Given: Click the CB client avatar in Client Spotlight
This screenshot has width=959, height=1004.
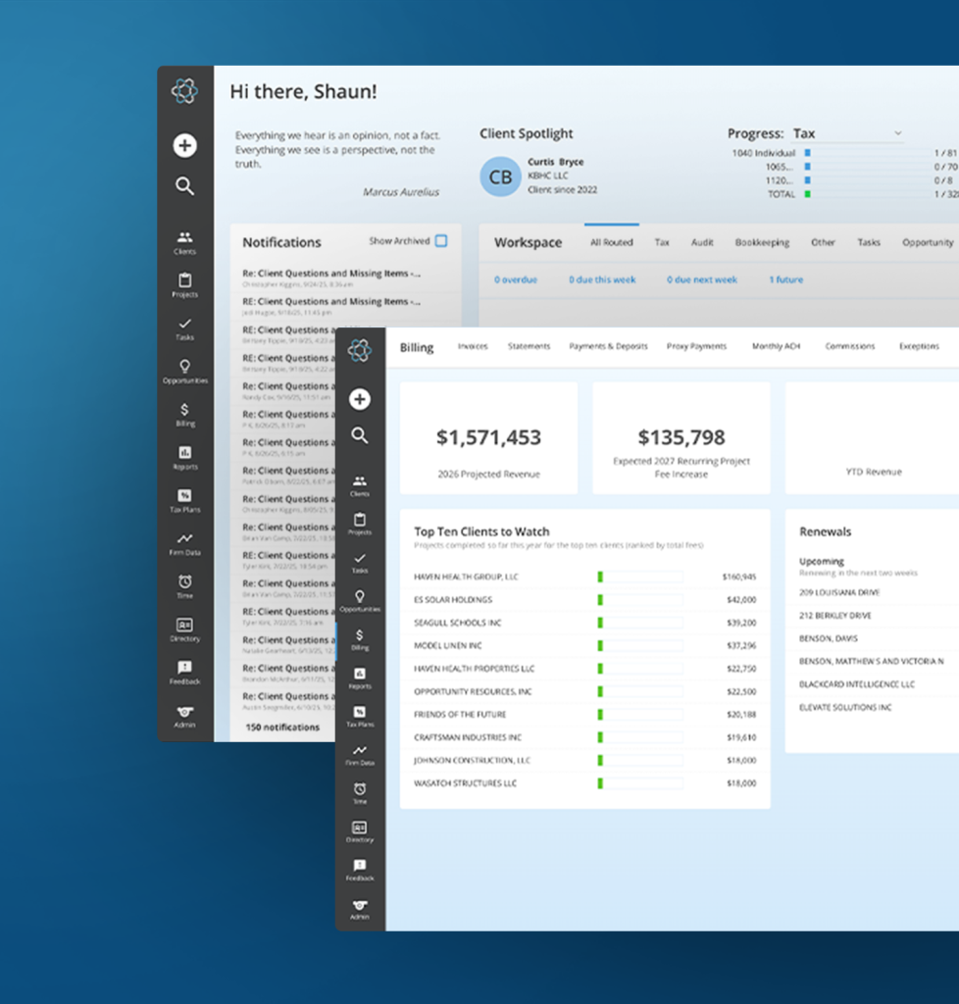Looking at the screenshot, I should click(x=500, y=176).
